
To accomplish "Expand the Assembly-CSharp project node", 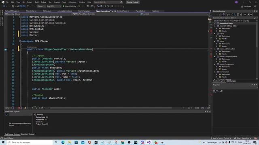I will click(214, 23).
